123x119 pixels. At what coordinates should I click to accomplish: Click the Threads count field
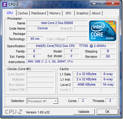[110, 101]
